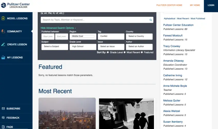Select the Grade Level sort radio button
The width and height of the screenshot is (218, 129).
[x=108, y=52]
